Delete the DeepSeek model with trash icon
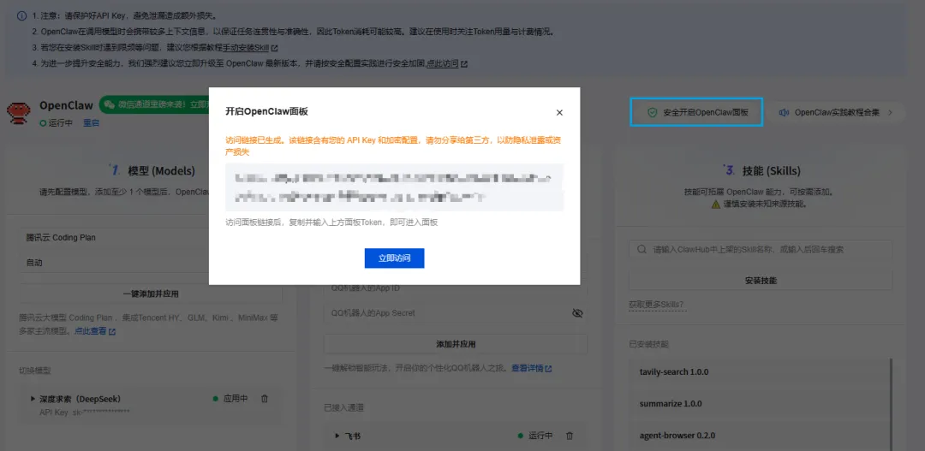 265,399
